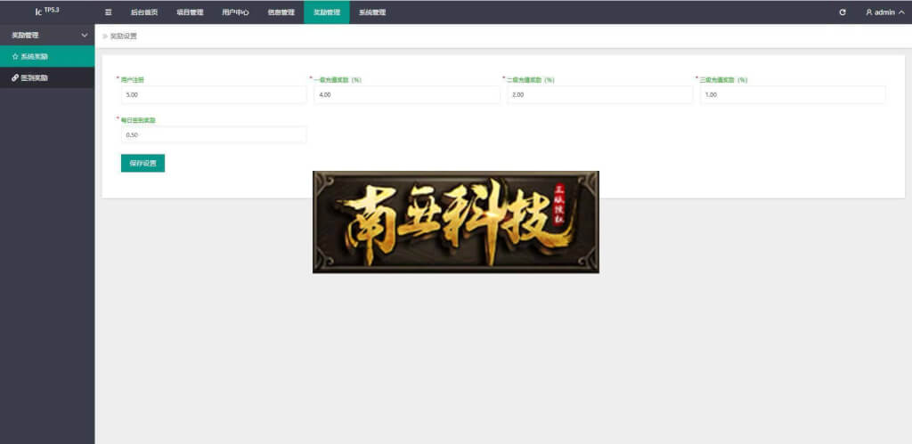Image resolution: width=912 pixels, height=444 pixels.
Task: Open the 项目管理 top menu
Action: click(190, 12)
